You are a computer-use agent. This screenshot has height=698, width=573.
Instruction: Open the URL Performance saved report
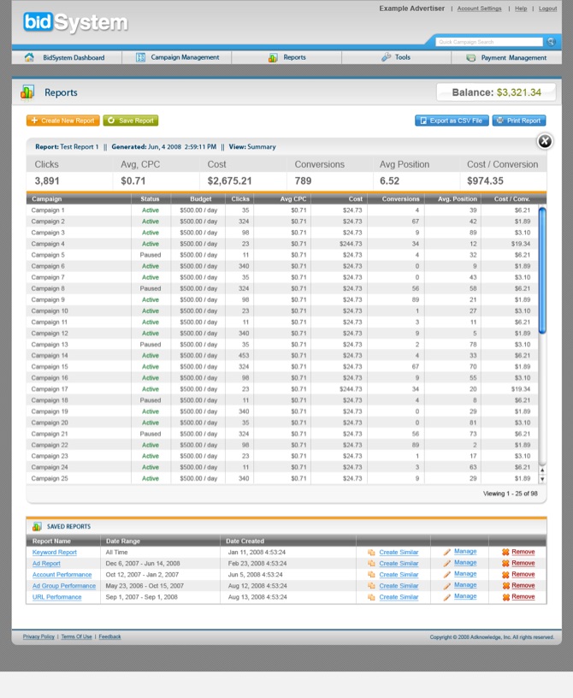click(57, 597)
